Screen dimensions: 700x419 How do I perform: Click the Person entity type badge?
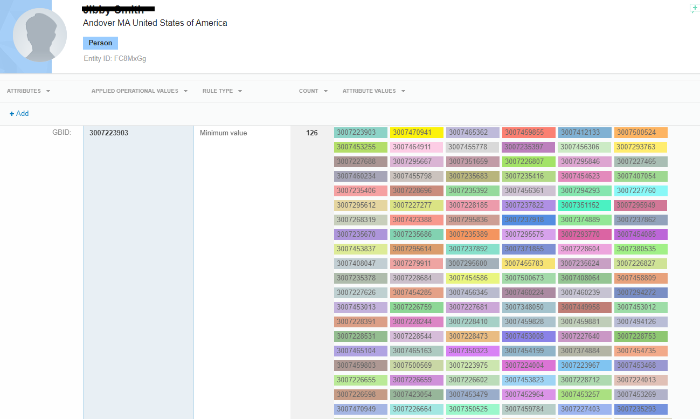(x=100, y=43)
